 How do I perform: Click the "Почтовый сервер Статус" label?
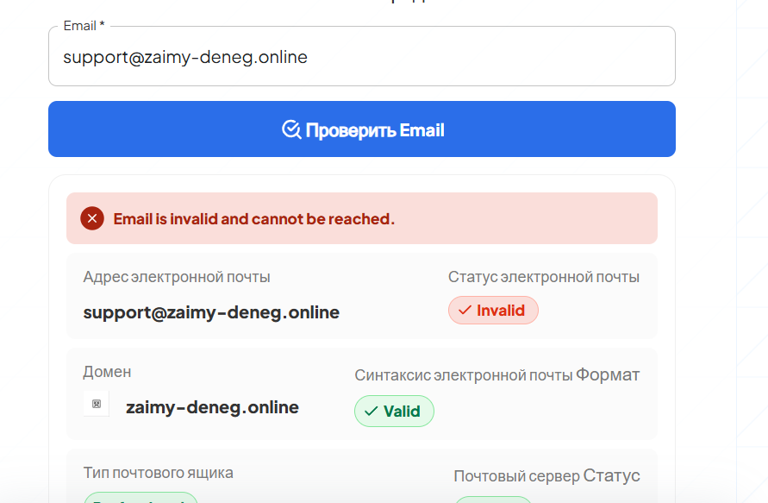tap(546, 476)
